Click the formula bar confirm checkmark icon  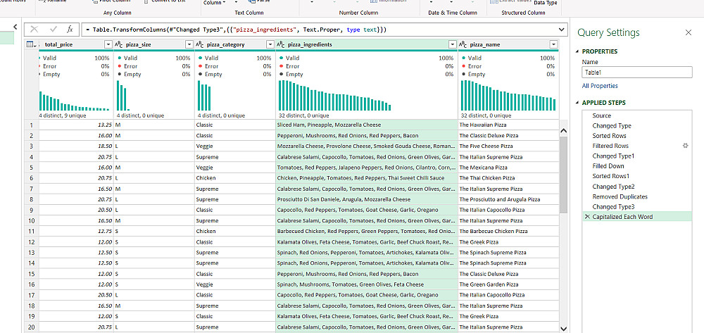coord(51,30)
